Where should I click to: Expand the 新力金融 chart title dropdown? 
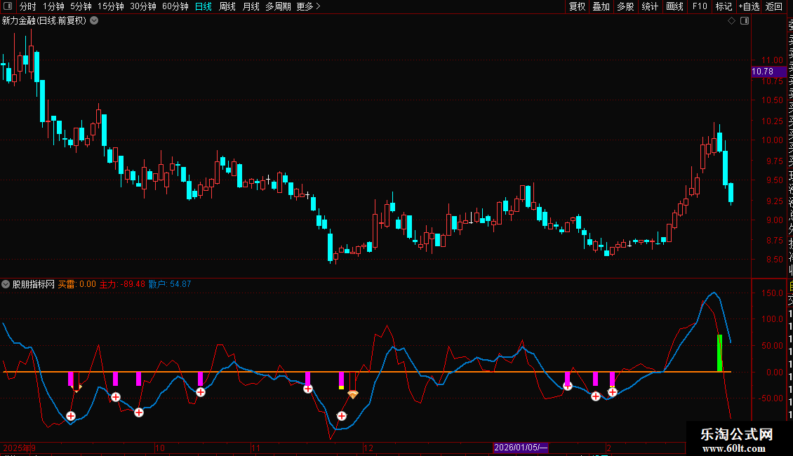(94, 21)
